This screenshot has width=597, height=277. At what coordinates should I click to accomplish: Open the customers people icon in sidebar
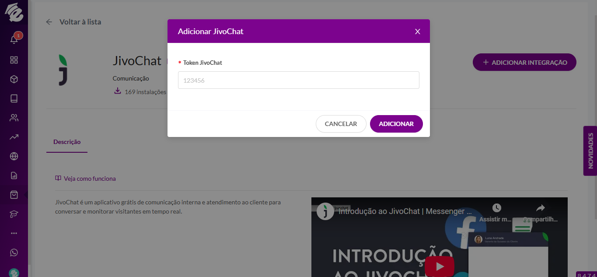click(14, 118)
